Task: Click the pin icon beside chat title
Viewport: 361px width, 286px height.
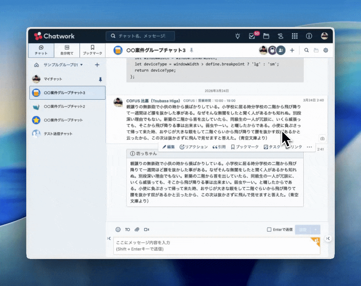Action: [192, 50]
